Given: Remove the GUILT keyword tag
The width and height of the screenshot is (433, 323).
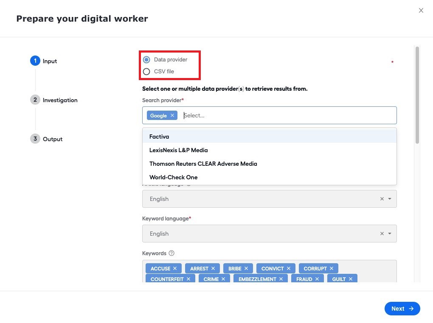Looking at the screenshot, I should click(350, 279).
